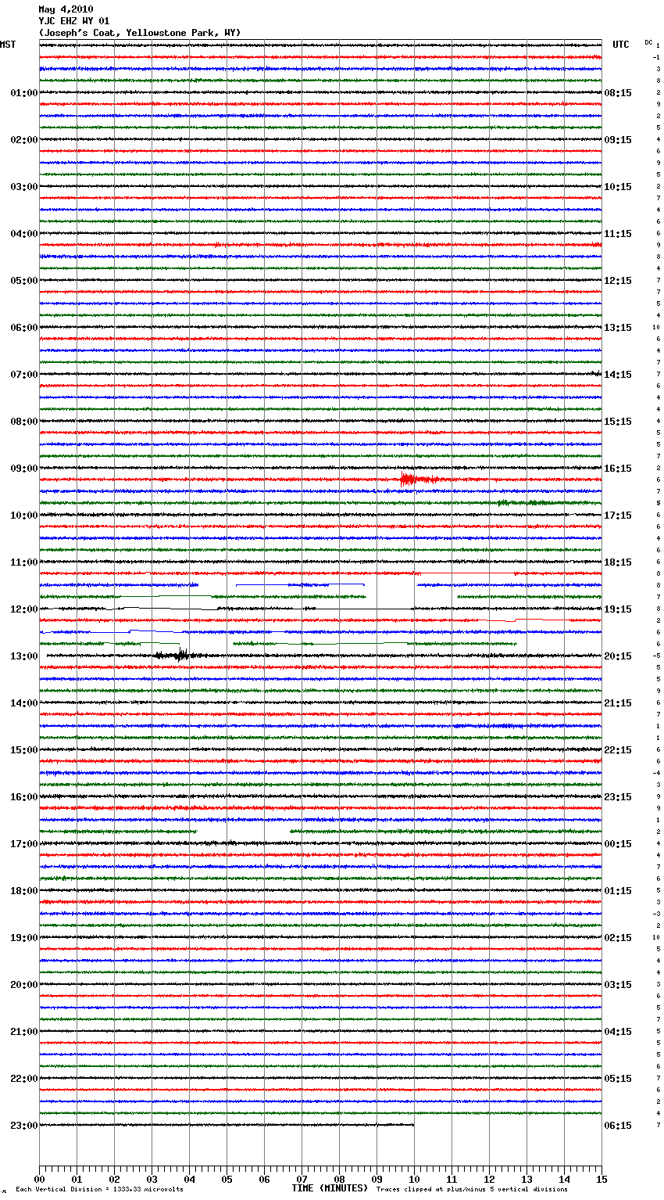Screen dimensions: 664x1200
Task: Click 'Each Vertical Division = 1333.33 microvolts' footnote
Action: [99, 1190]
